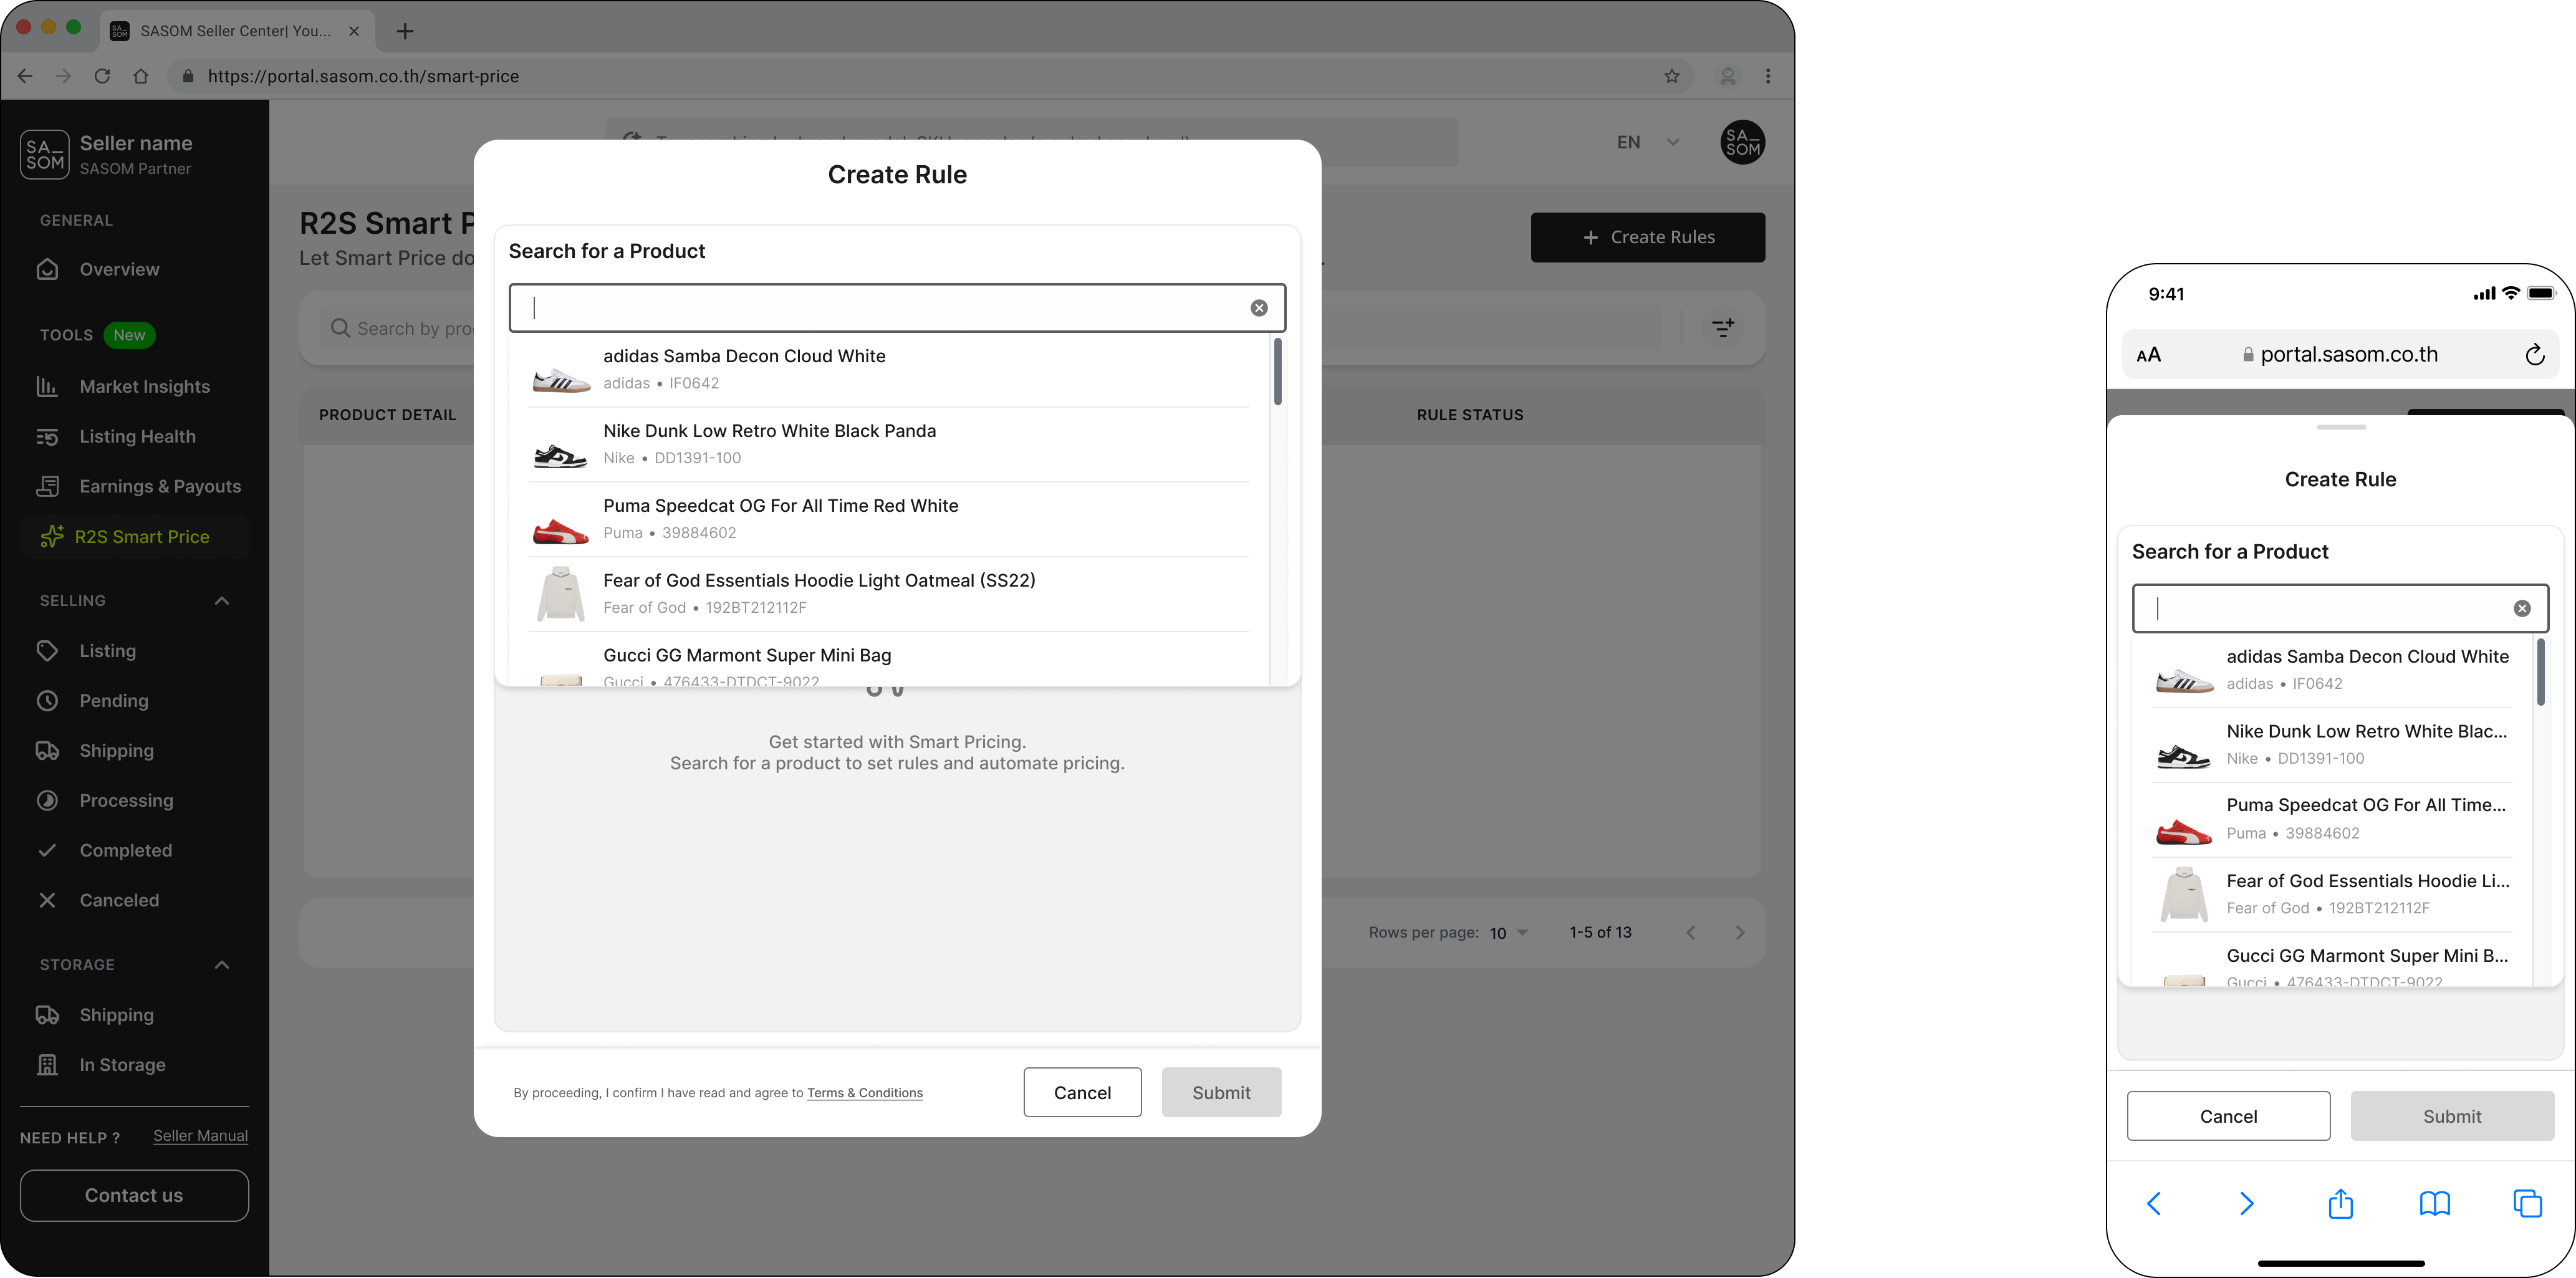Open the Terms & Conditions link

tap(864, 1093)
